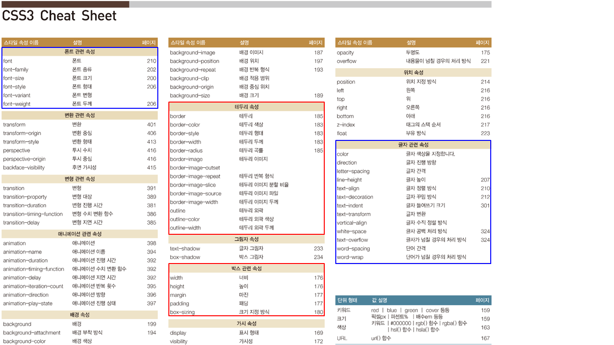Select the "글자 색상을 지정합니다." description

click(430, 154)
